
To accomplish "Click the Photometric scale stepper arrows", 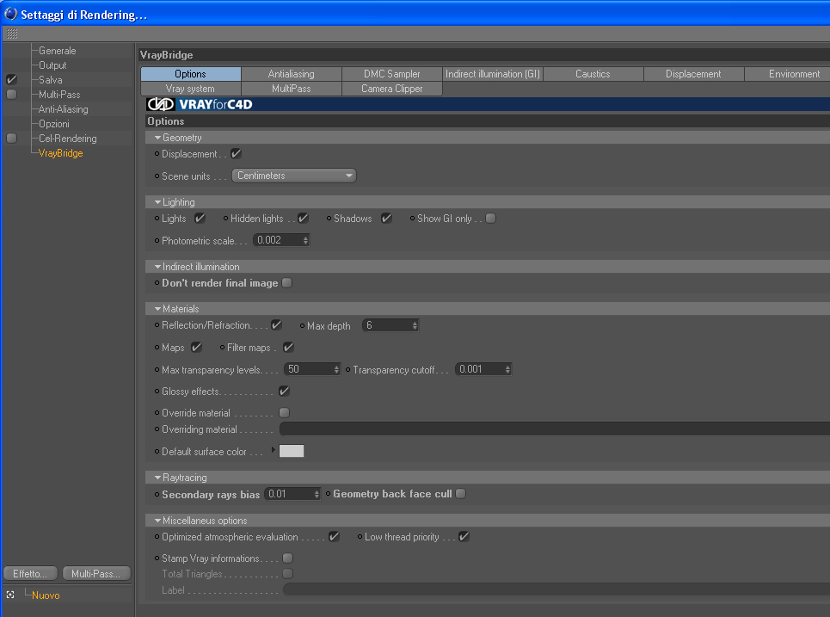I will pyautogui.click(x=305, y=240).
